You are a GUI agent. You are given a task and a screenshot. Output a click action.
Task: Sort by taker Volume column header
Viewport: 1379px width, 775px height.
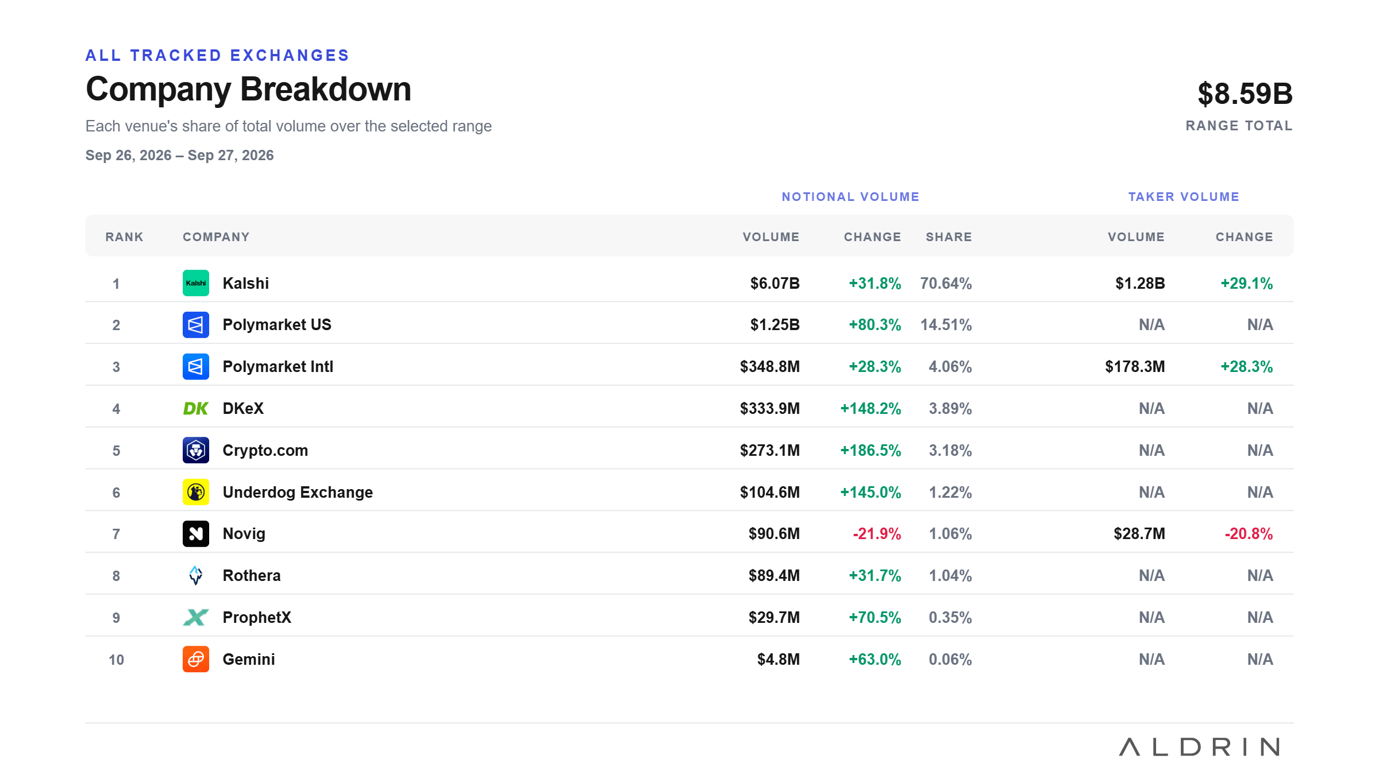1136,237
